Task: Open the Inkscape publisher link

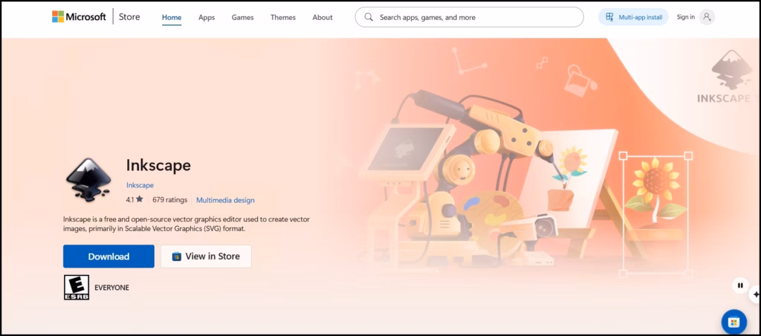Action: click(140, 185)
